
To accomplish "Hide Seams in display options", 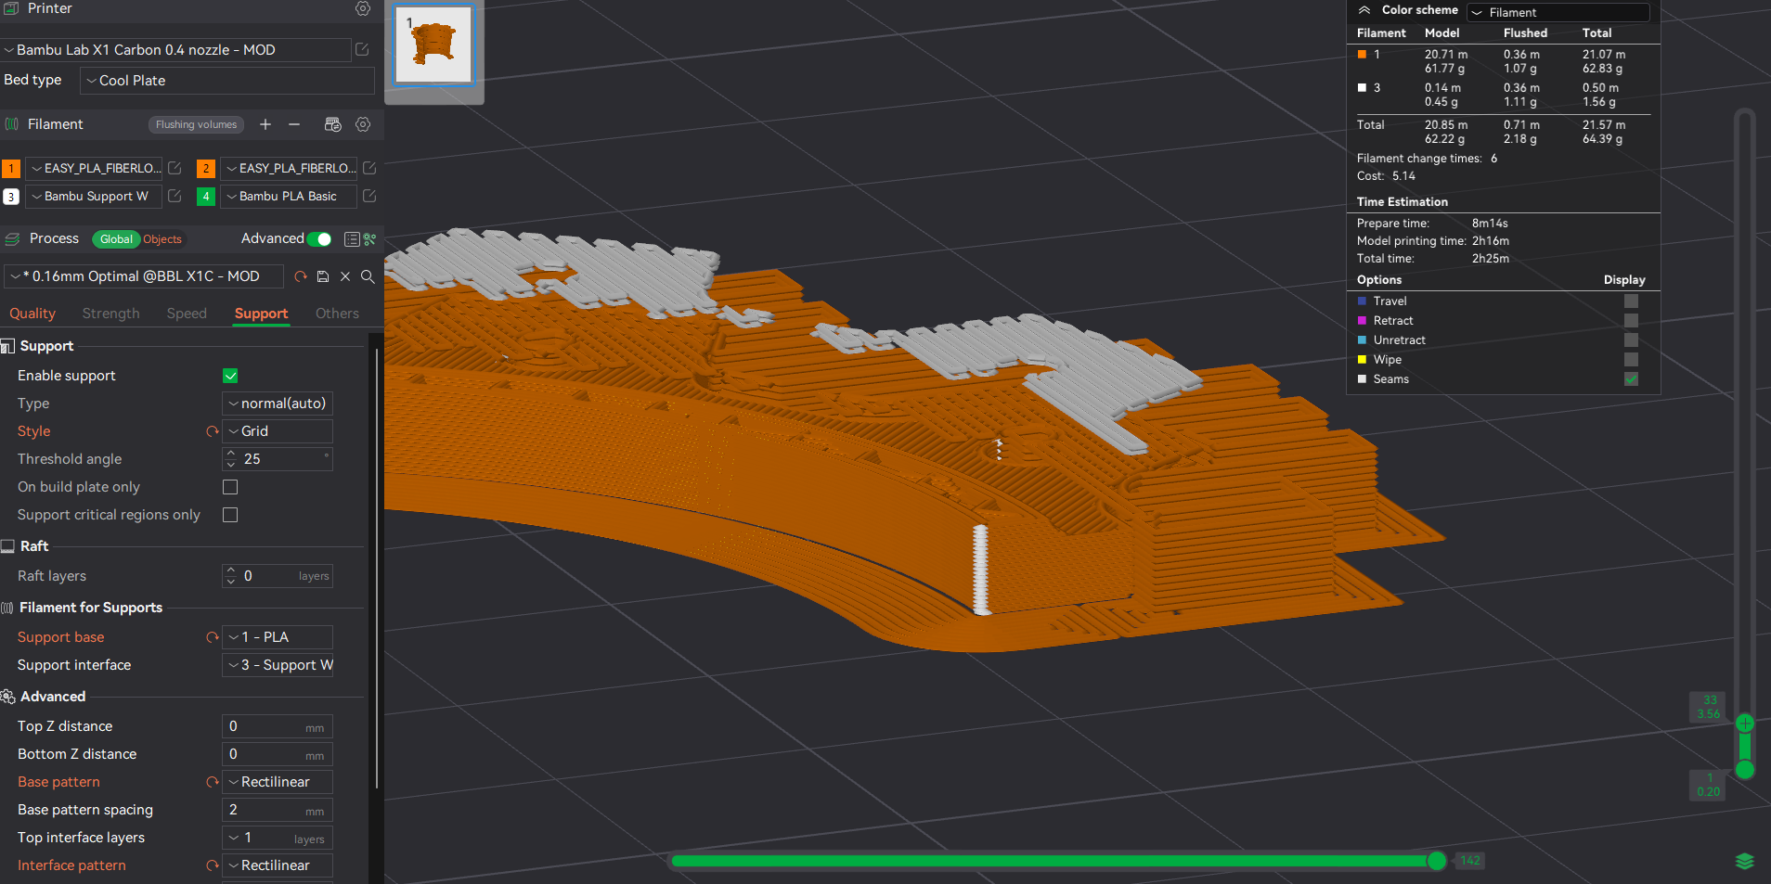I will pyautogui.click(x=1631, y=378).
